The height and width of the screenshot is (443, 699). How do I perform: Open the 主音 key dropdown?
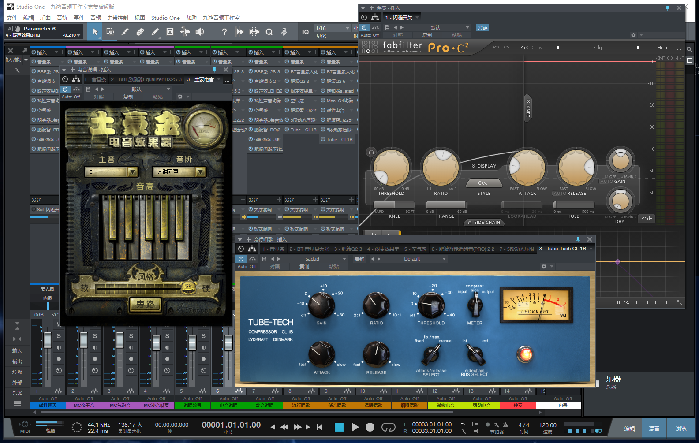point(132,172)
